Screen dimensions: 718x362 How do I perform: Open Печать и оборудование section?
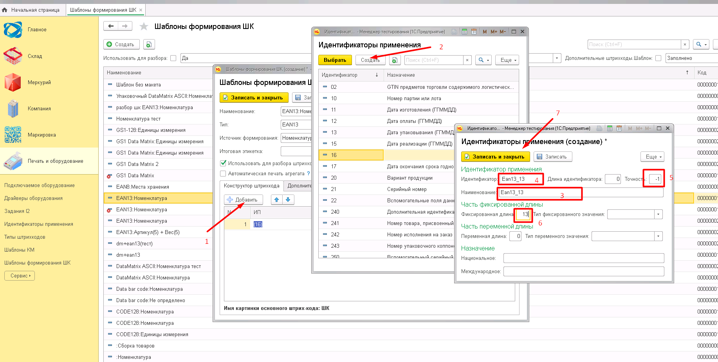click(x=55, y=161)
